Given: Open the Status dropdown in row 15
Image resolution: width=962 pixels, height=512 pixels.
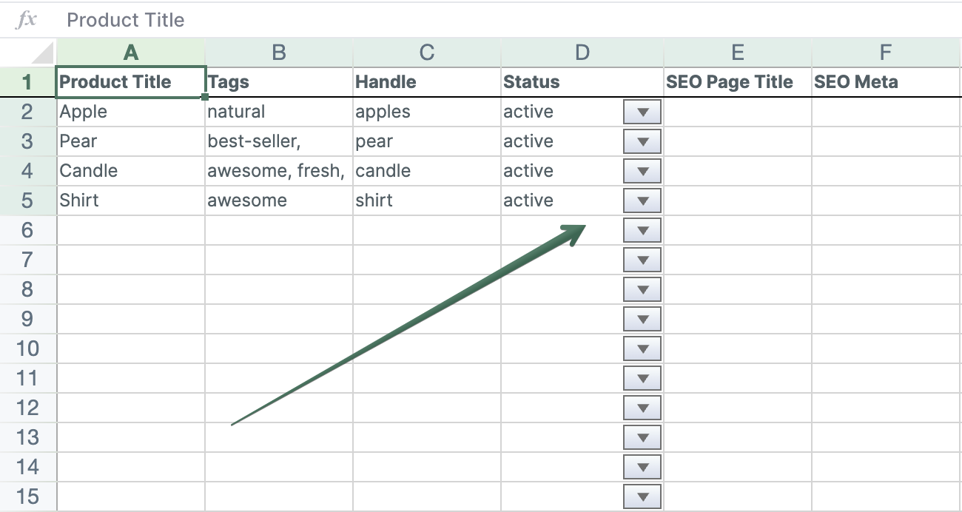Looking at the screenshot, I should [641, 496].
